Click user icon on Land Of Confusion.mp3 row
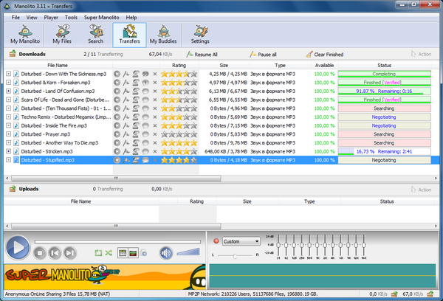 pyautogui.click(x=136, y=91)
